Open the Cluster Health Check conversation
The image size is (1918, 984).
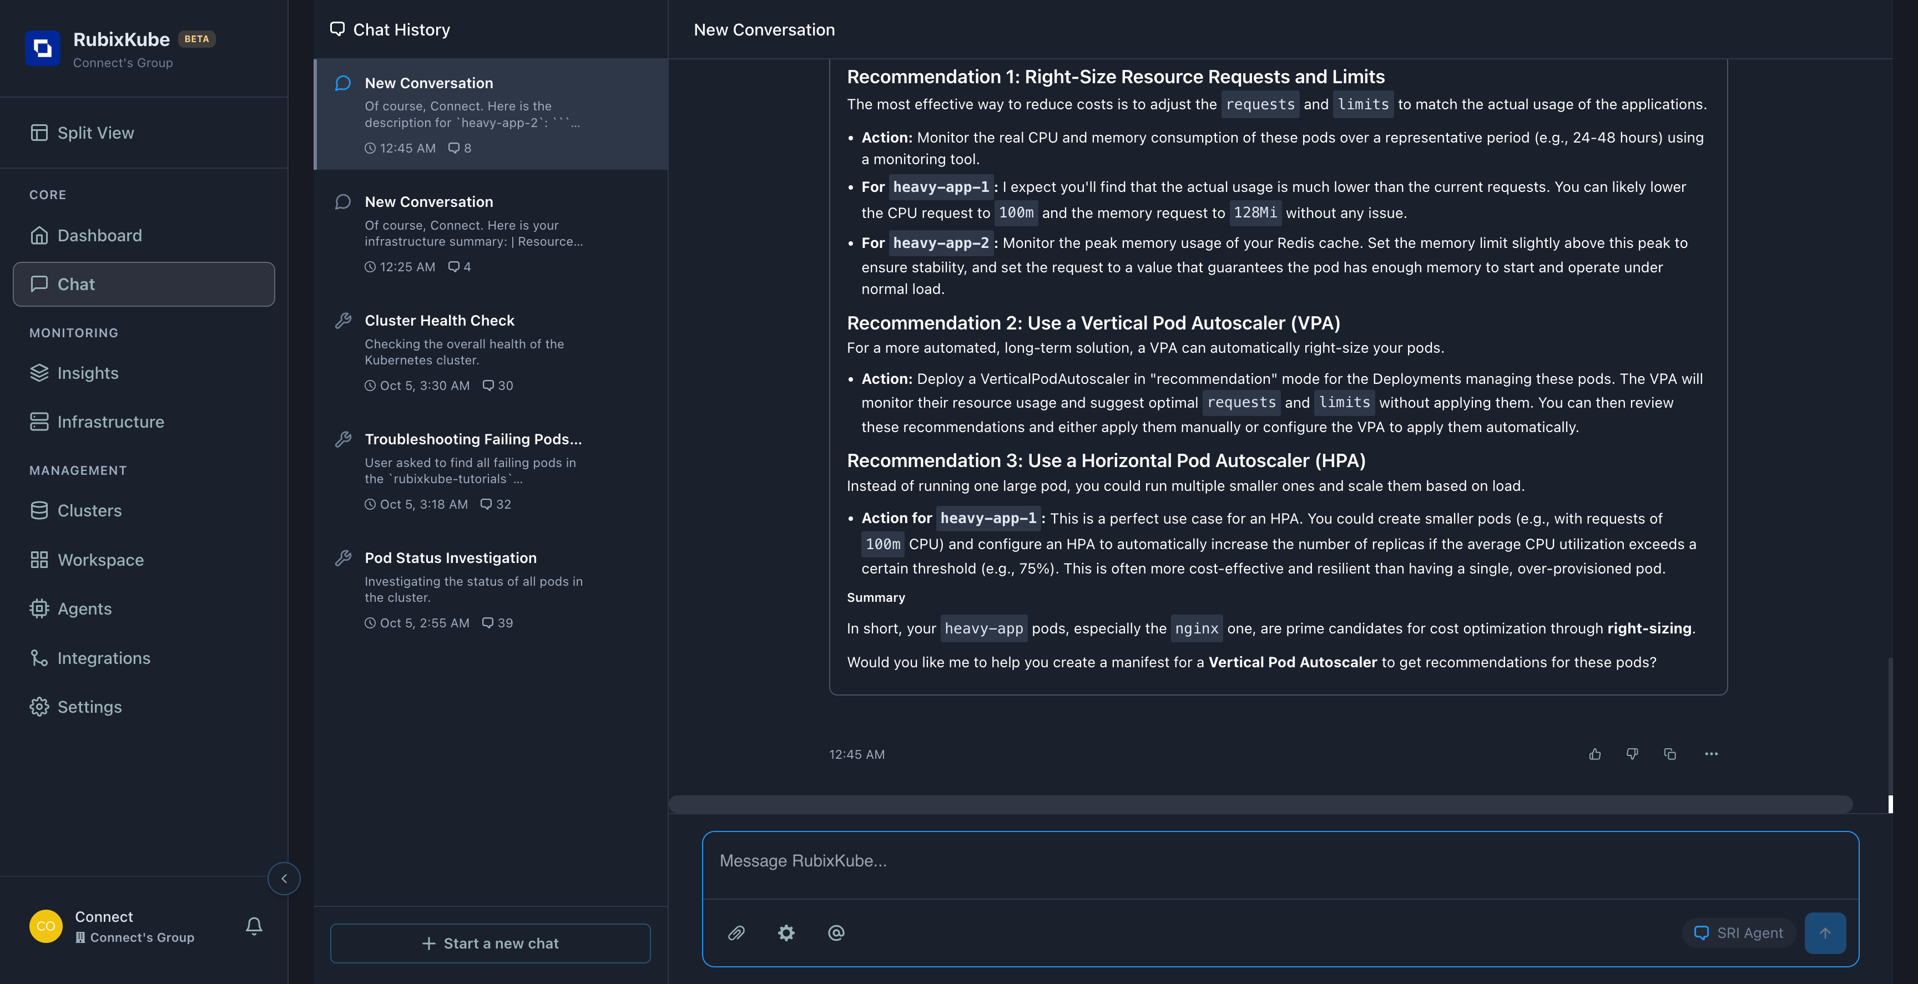(473, 351)
